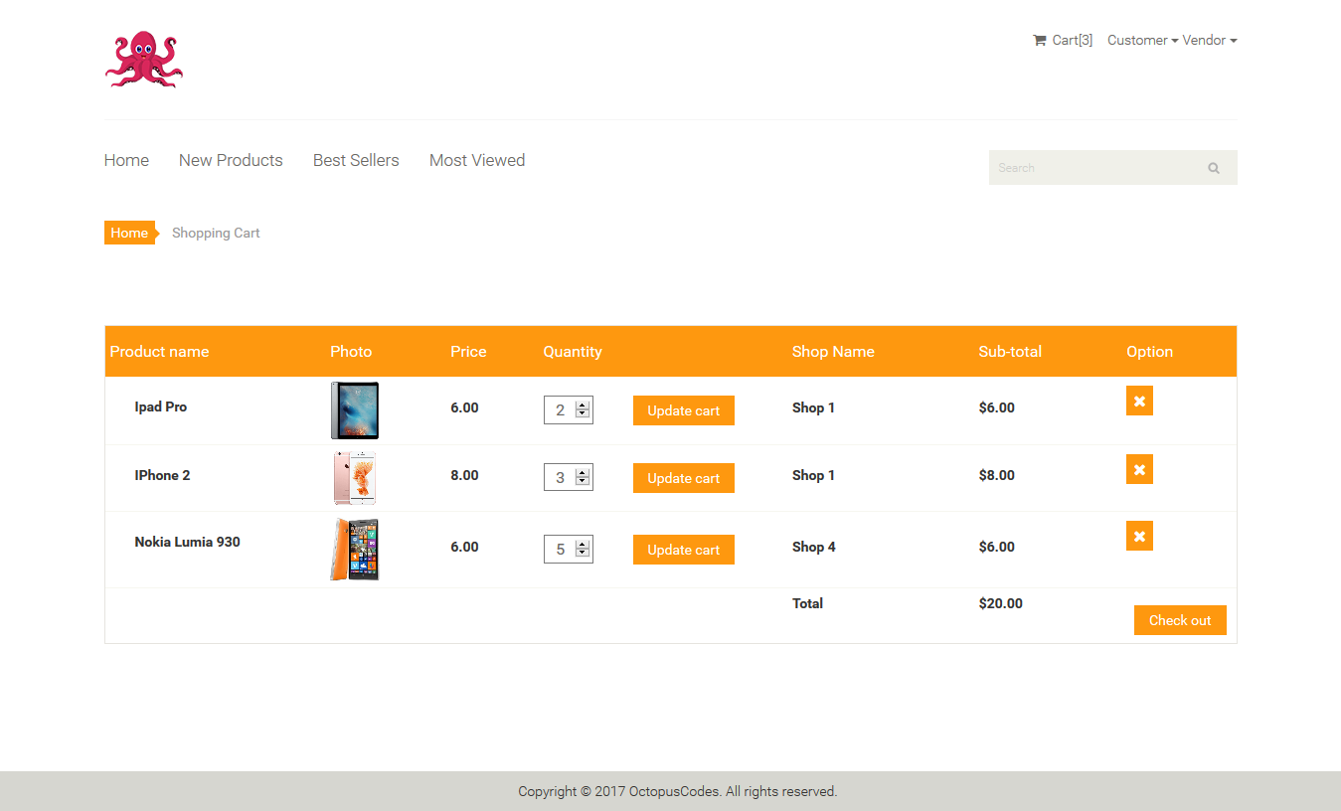Open the Cart[3] link
1341x811 pixels.
click(x=1072, y=40)
